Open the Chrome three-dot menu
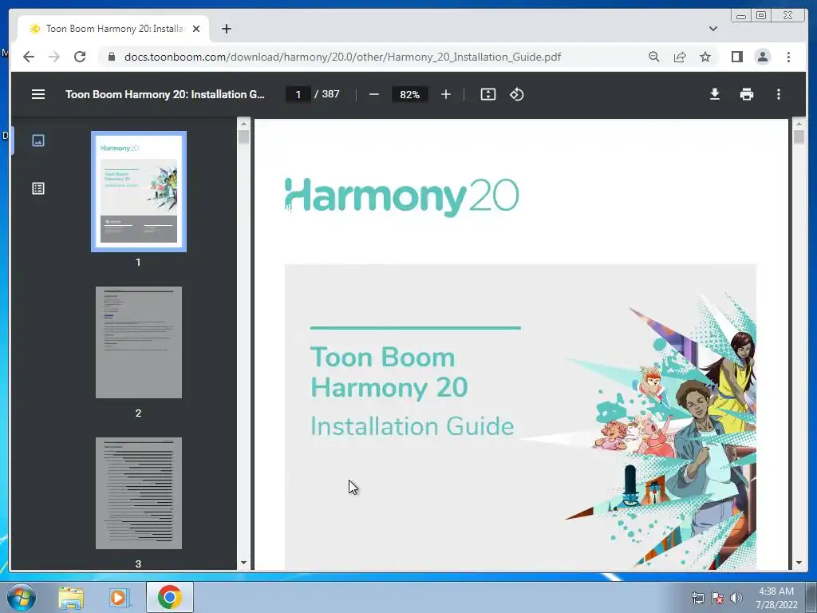817x613 pixels. point(788,57)
